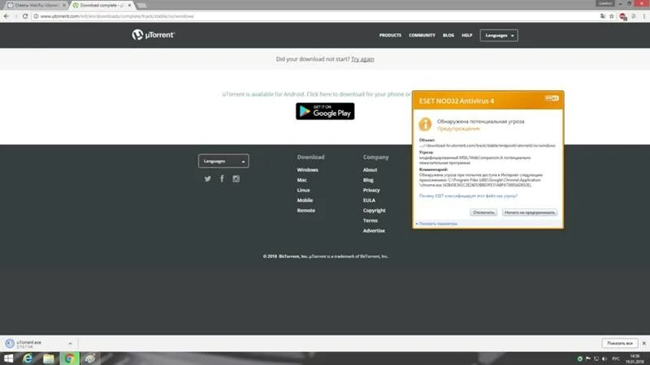This screenshot has width=650, height=365.
Task: Open the Blog link under Company
Action: pyautogui.click(x=368, y=180)
